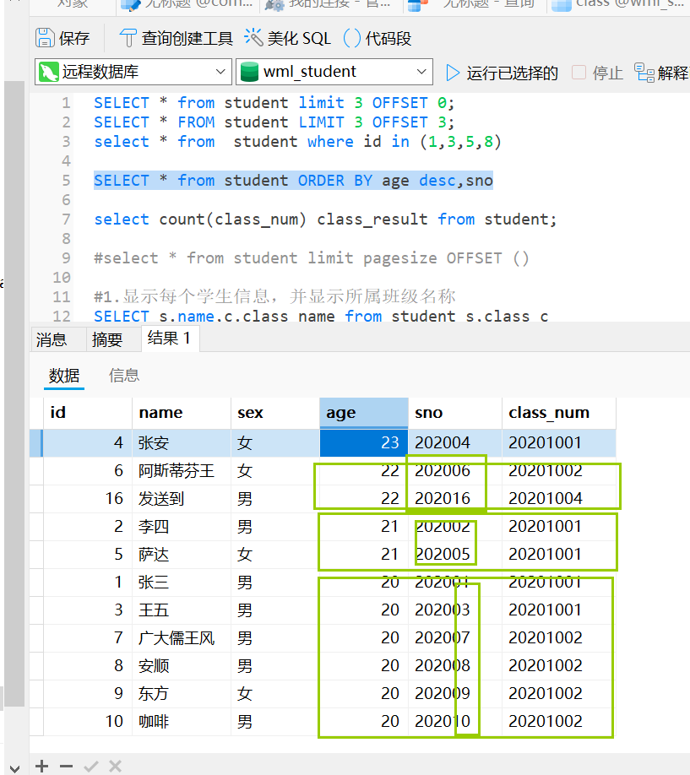Click the down chevron at the left pane bottom

tap(14, 768)
